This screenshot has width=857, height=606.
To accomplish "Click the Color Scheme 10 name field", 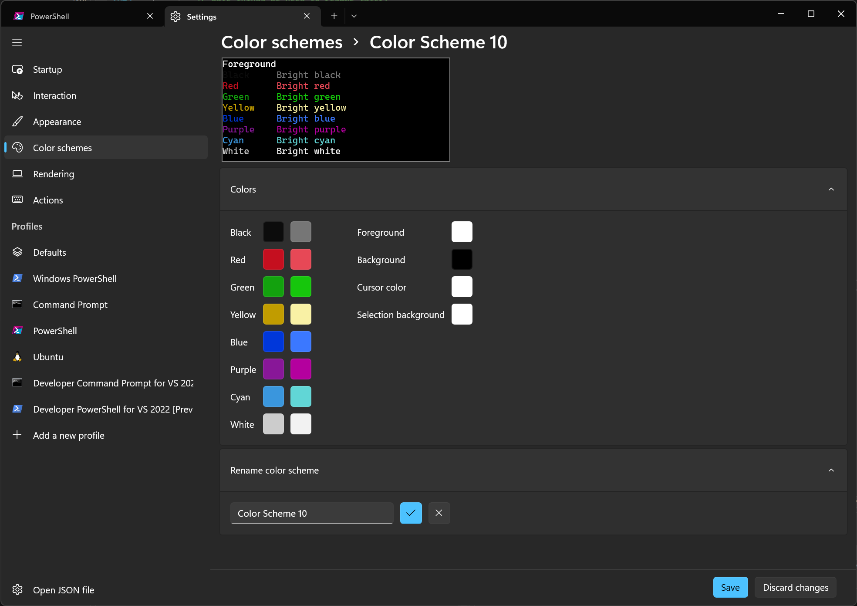I will [x=311, y=513].
